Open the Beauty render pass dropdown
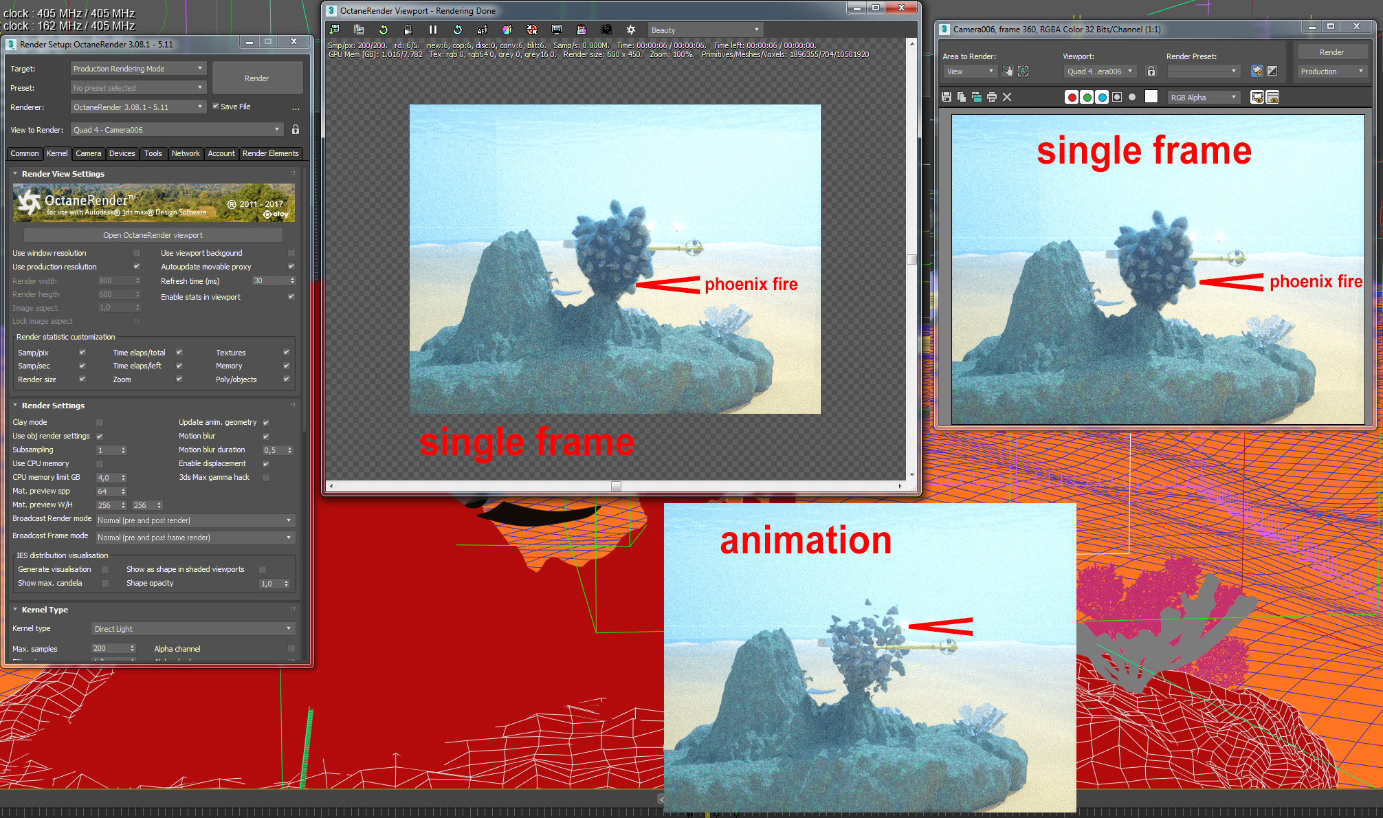The image size is (1383, 818). click(705, 30)
